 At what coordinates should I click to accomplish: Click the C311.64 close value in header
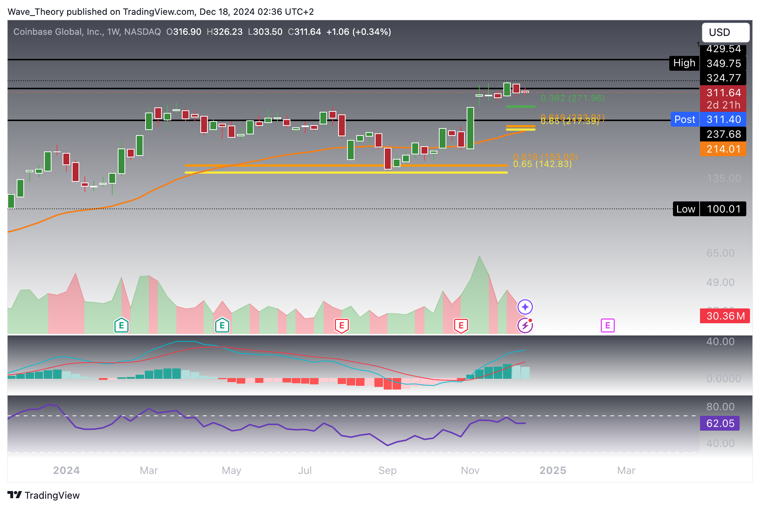(304, 32)
